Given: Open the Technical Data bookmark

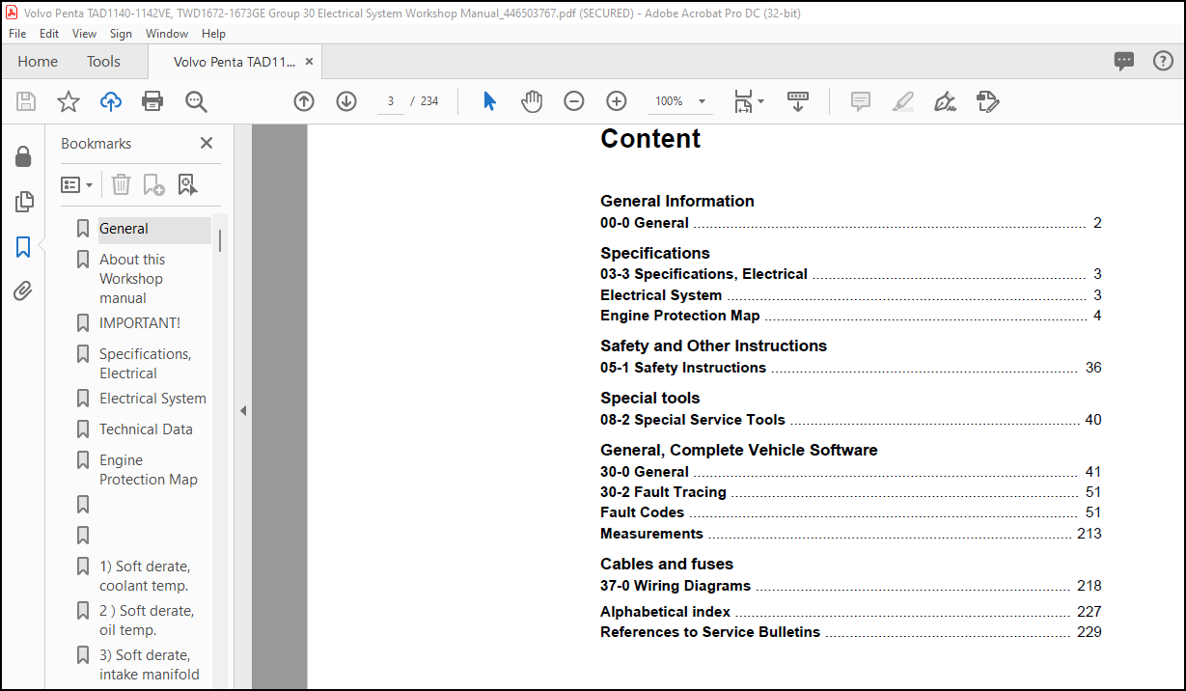Looking at the screenshot, I should point(146,429).
